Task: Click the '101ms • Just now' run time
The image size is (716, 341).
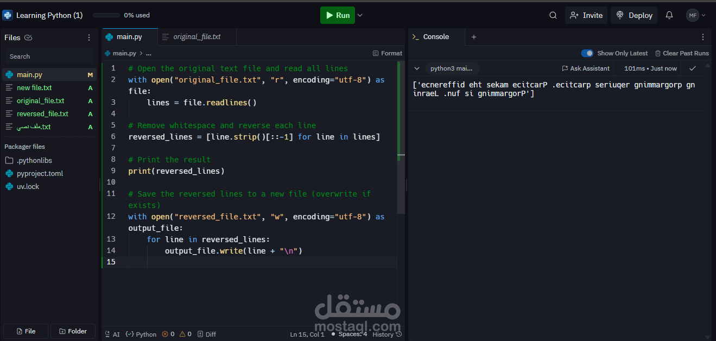Action: click(x=650, y=68)
